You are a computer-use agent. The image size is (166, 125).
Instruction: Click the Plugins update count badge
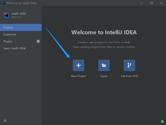[38, 41]
